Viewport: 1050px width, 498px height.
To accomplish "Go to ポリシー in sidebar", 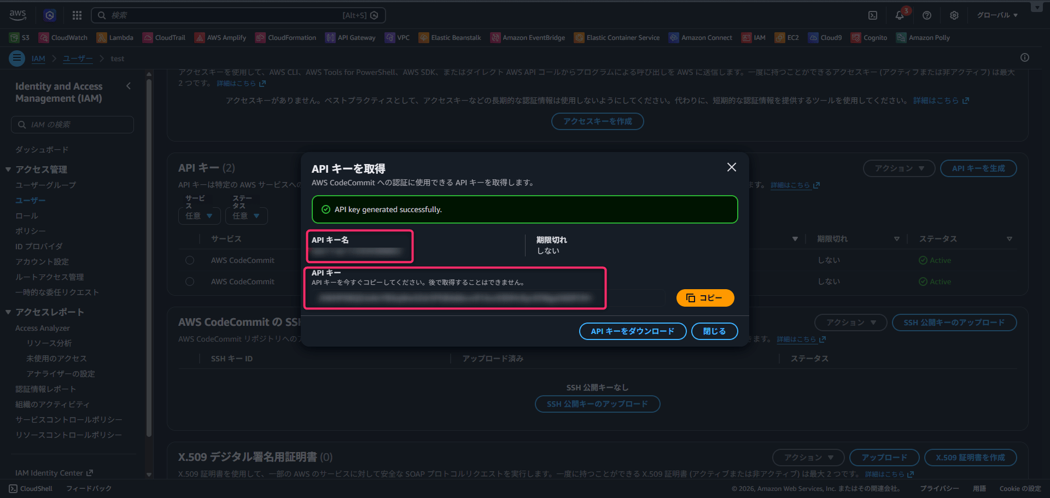I will coord(31,231).
